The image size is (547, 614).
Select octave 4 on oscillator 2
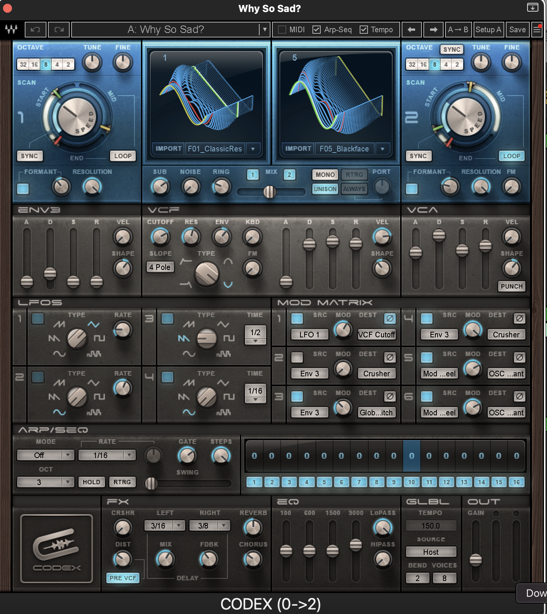pyautogui.click(x=446, y=64)
